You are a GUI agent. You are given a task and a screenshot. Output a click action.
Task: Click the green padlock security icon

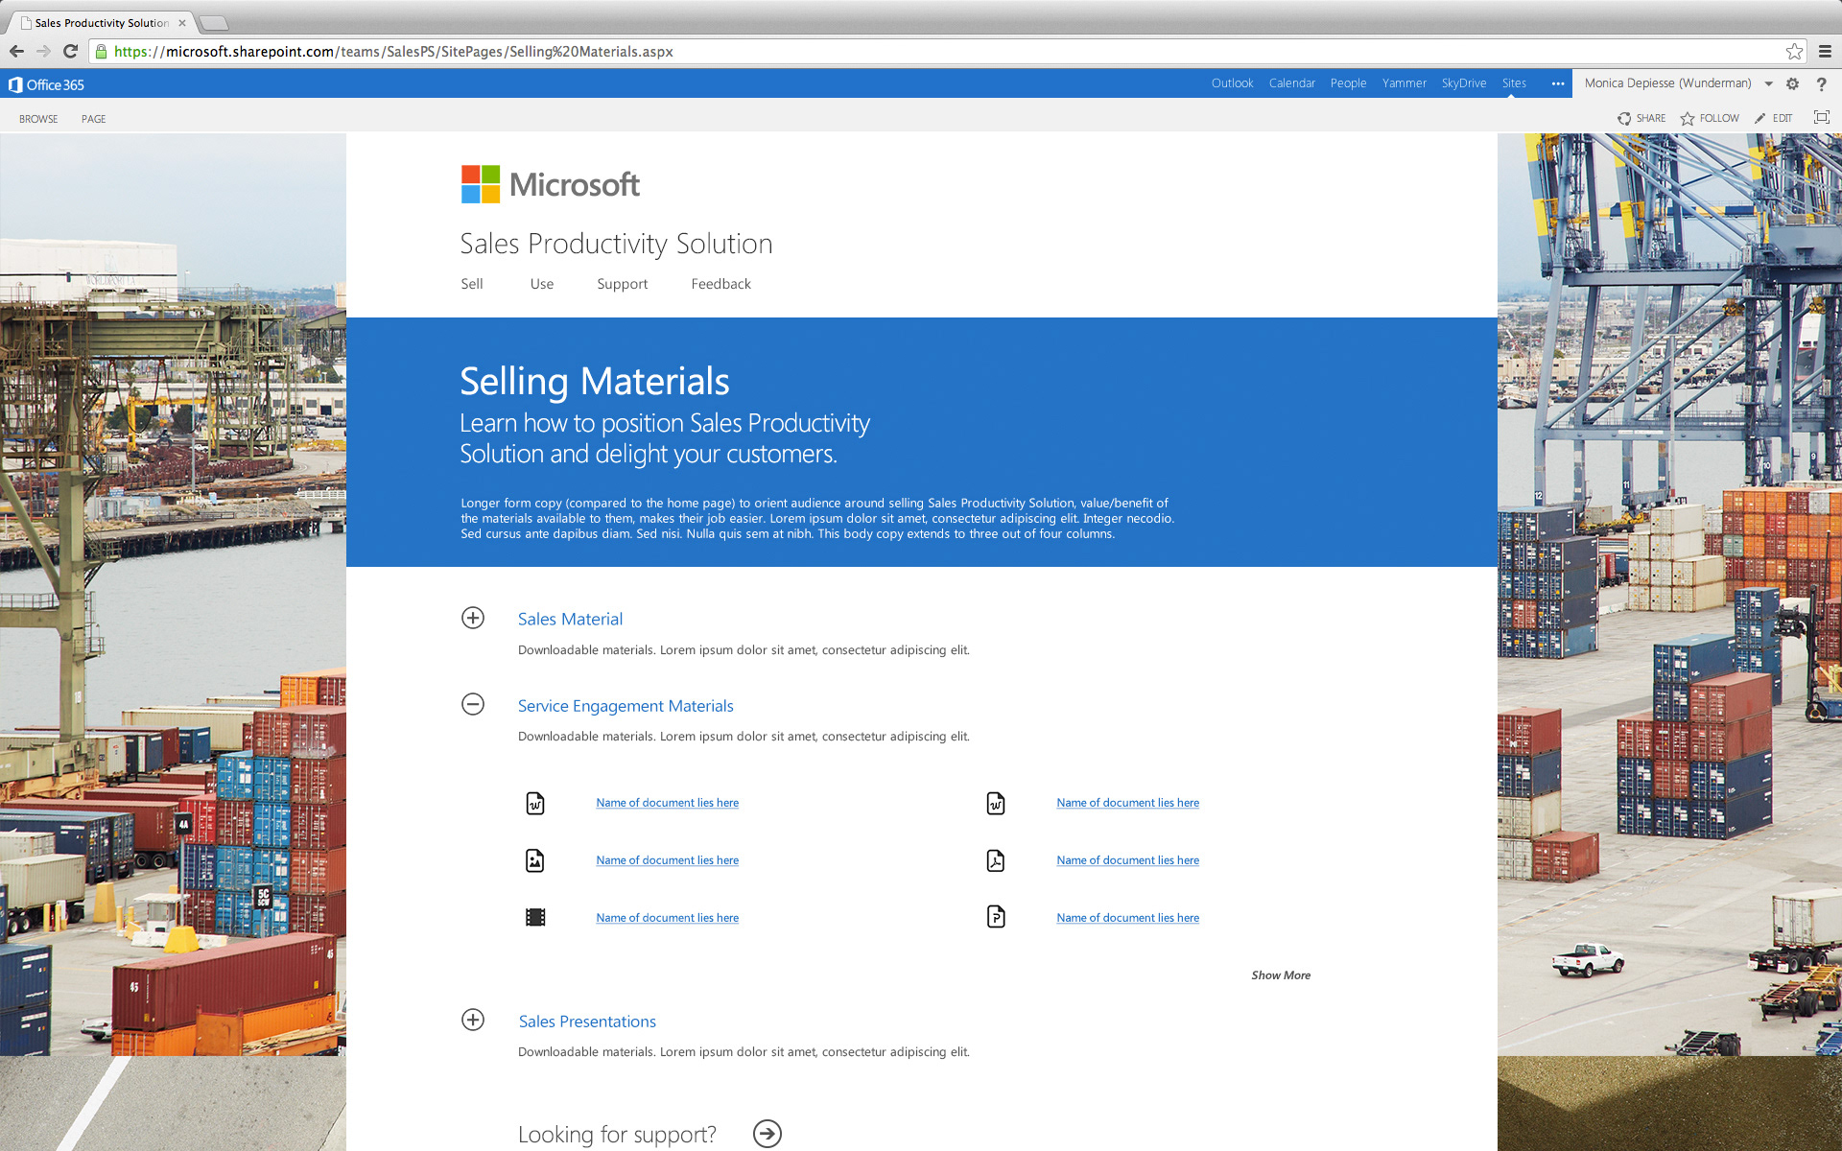click(x=101, y=52)
